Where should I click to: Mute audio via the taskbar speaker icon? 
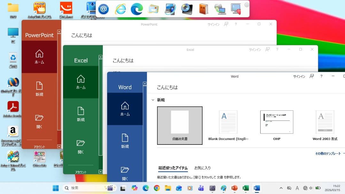(x=310, y=188)
